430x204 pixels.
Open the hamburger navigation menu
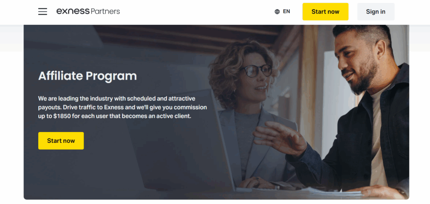click(42, 11)
